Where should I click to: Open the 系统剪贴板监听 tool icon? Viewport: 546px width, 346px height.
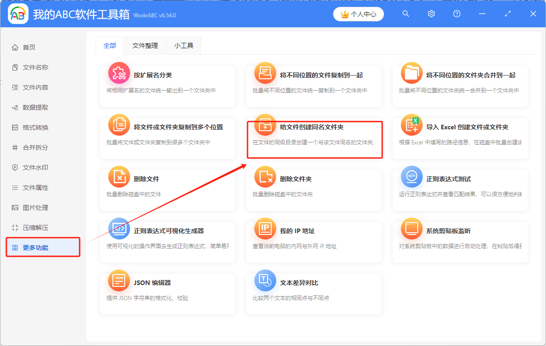tap(411, 229)
